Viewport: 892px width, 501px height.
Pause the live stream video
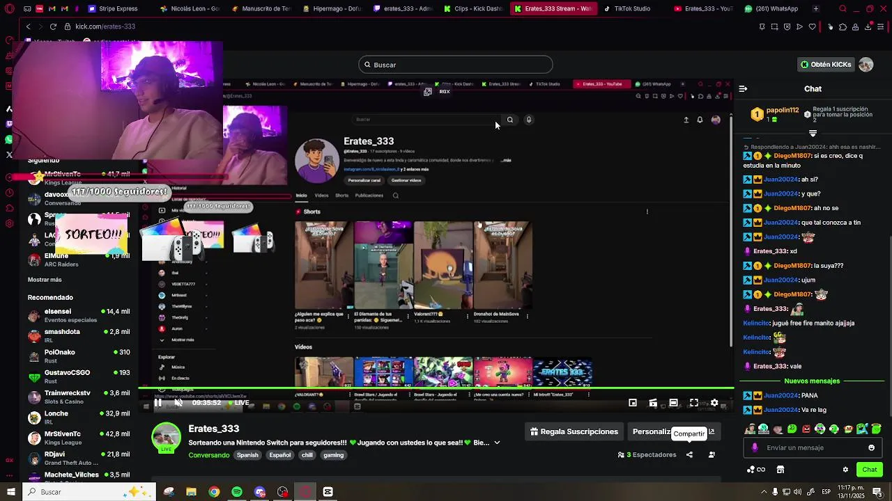[158, 402]
